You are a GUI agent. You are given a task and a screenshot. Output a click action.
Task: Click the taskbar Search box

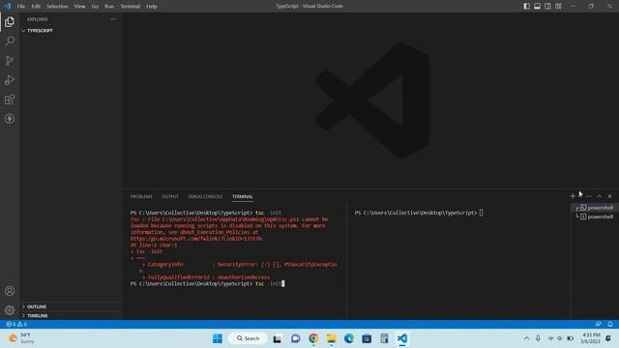click(248, 338)
